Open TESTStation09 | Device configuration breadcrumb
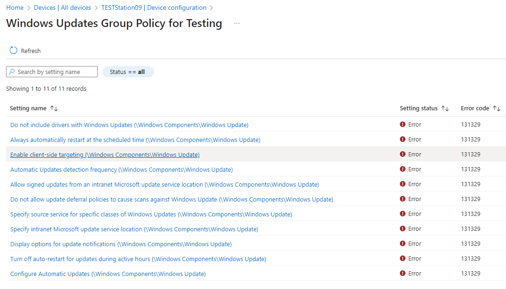This screenshot has width=506, height=289. 154,7
